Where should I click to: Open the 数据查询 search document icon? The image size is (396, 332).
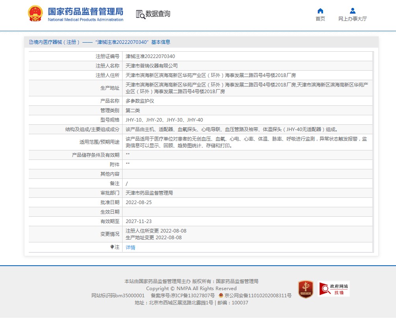pos(140,15)
